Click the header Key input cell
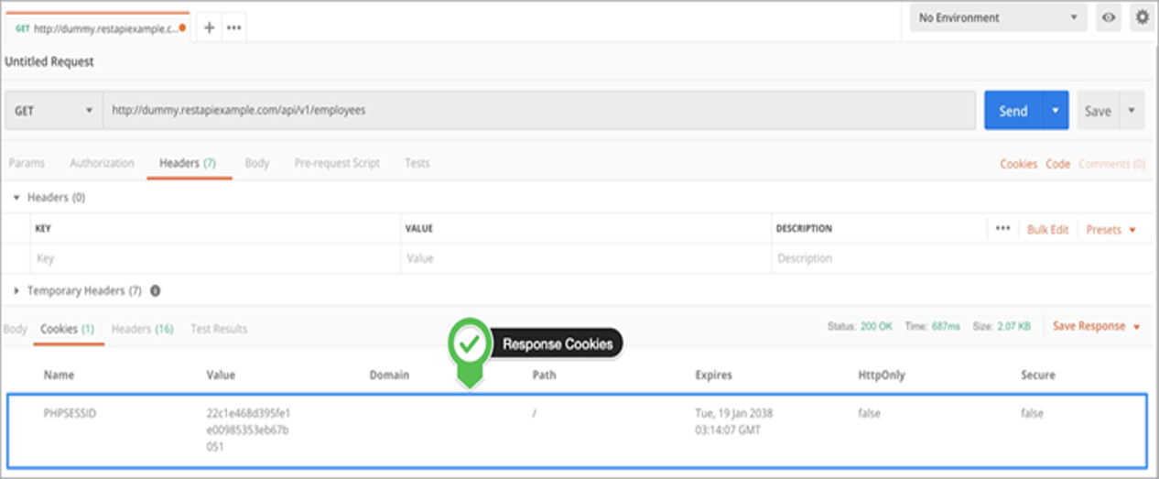This screenshot has height=479, width=1159. (215, 259)
